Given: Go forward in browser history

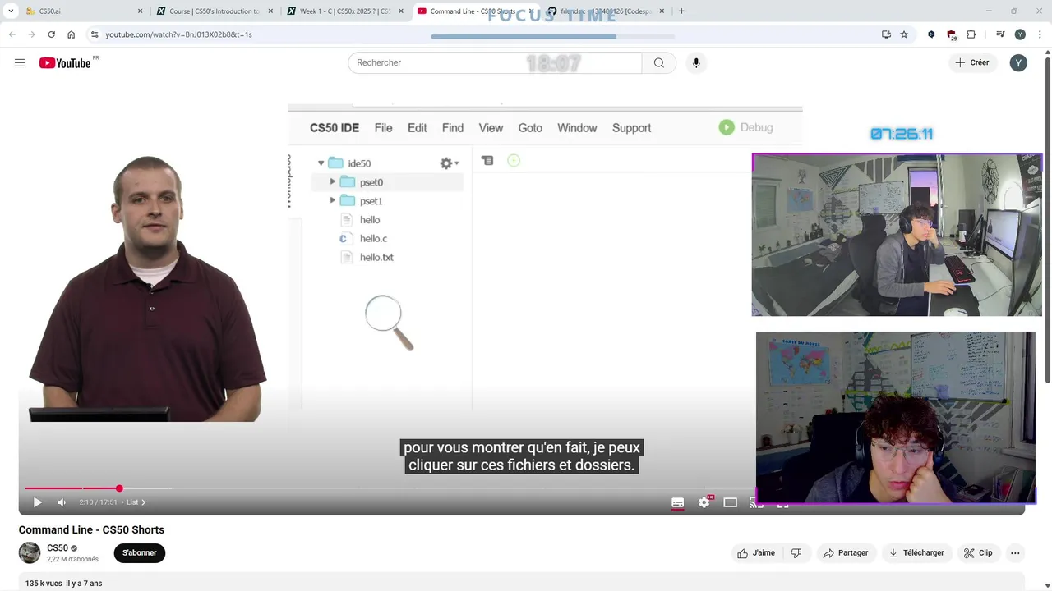Looking at the screenshot, I should [x=31, y=34].
